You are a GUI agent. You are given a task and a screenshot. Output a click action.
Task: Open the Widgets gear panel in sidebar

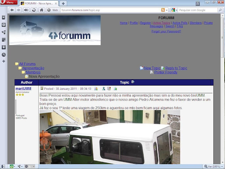(4, 25)
